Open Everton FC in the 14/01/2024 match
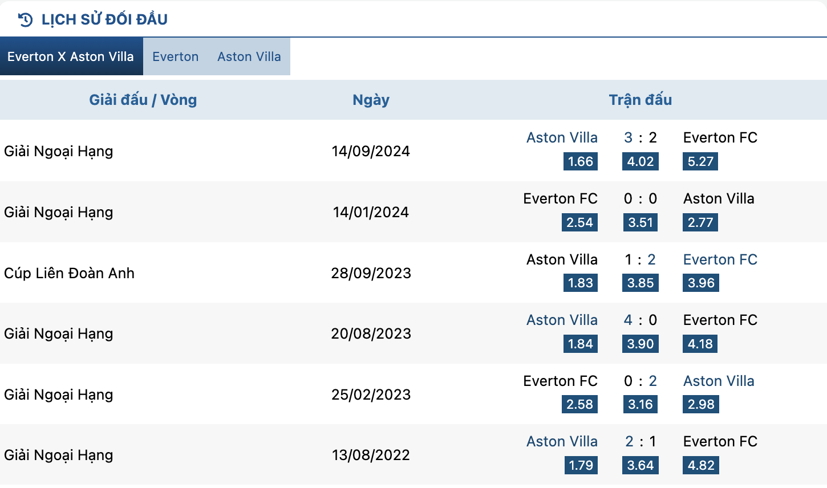827x488 pixels. 561,198
